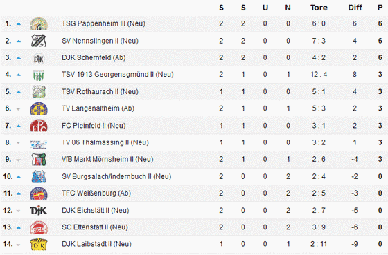This screenshot has height=255, width=388.
Task: Open the TV 06 Thalmässing II (Neu) link
Action: pos(105,142)
